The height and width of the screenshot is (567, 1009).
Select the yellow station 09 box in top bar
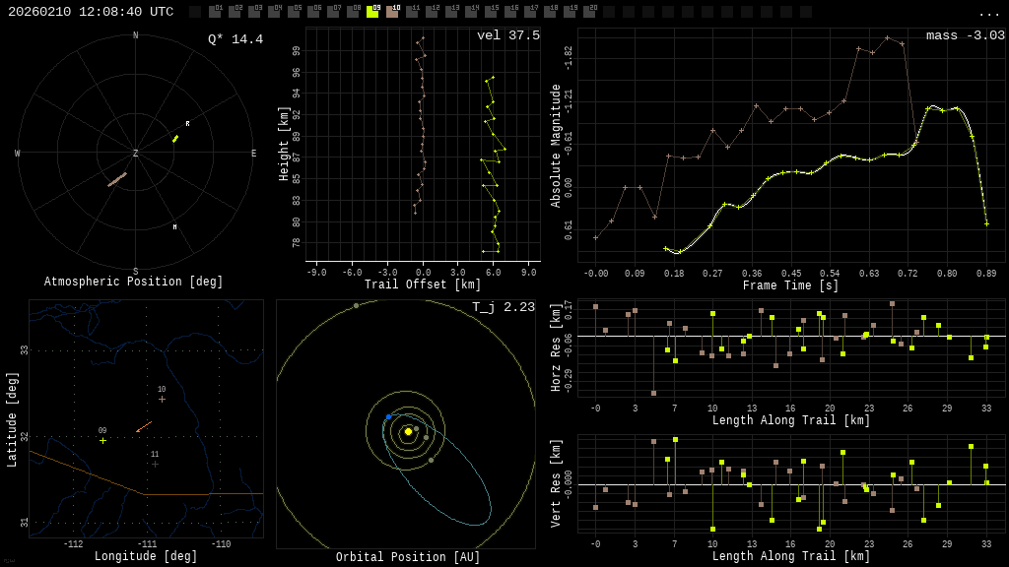click(x=372, y=12)
